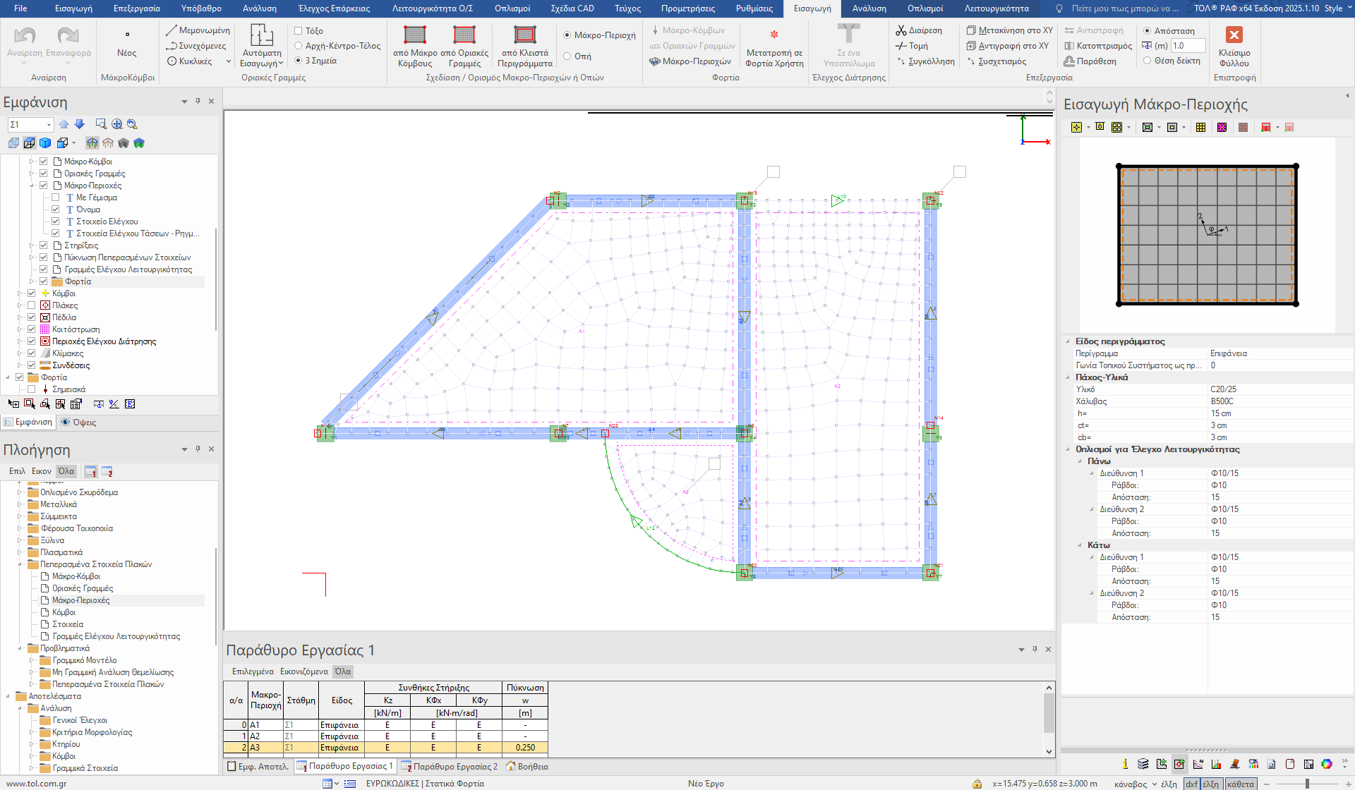Click the (m) distance input field

(x=1188, y=46)
